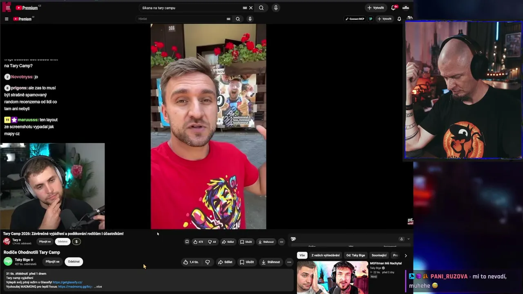The width and height of the screenshot is (523, 294).
Task: Click the chat username 'maruusss'
Action: pos(27,120)
